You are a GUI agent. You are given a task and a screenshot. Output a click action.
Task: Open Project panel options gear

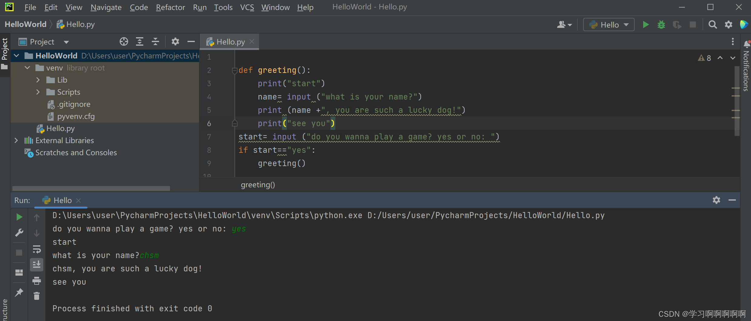(x=175, y=41)
